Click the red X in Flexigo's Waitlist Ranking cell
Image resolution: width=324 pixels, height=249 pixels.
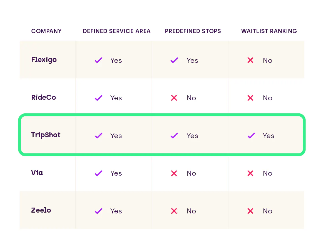click(x=250, y=60)
